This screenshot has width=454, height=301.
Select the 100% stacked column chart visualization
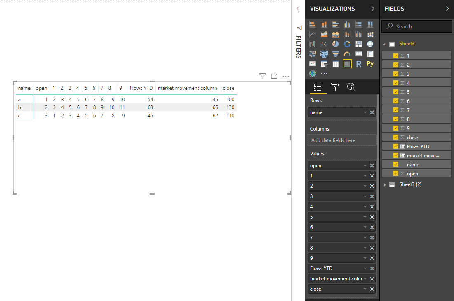point(370,24)
